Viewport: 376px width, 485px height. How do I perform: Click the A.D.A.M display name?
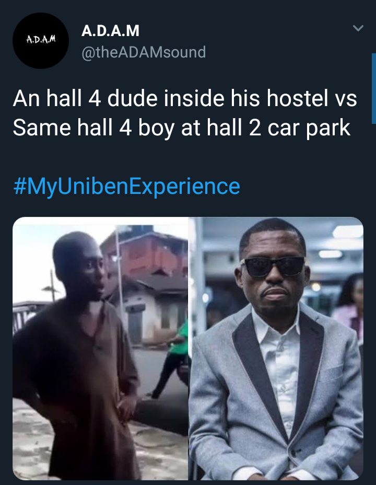click(111, 31)
